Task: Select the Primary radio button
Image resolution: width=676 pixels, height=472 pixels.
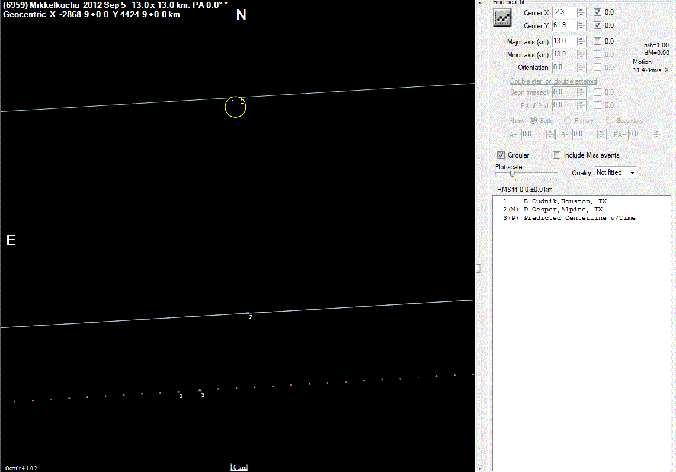Action: tap(568, 120)
